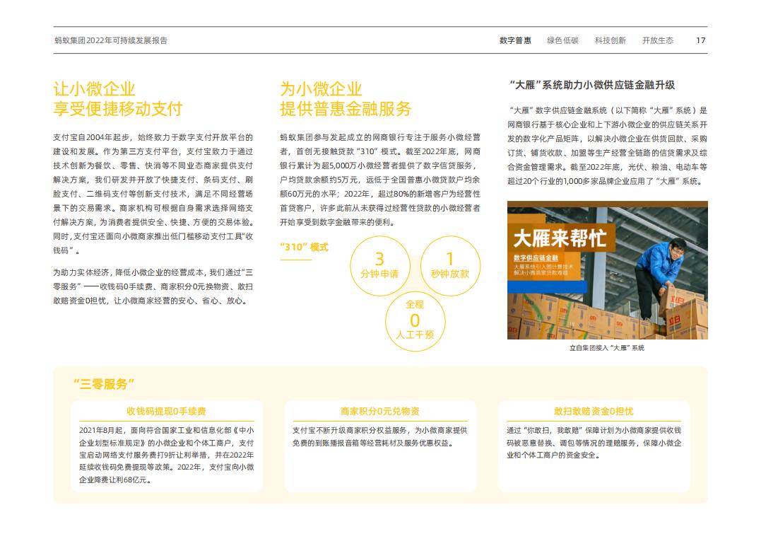The height and width of the screenshot is (534, 761).
Task: Click the card text starting 通过“你敢扫，我敢赔”
Action: (x=594, y=443)
